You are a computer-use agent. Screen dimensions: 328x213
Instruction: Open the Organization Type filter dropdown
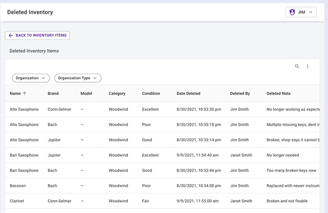click(78, 78)
